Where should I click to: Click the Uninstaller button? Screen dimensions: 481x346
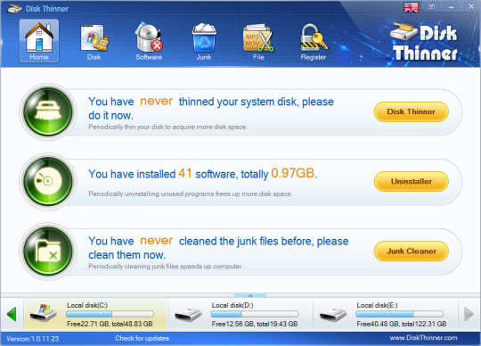[411, 181]
